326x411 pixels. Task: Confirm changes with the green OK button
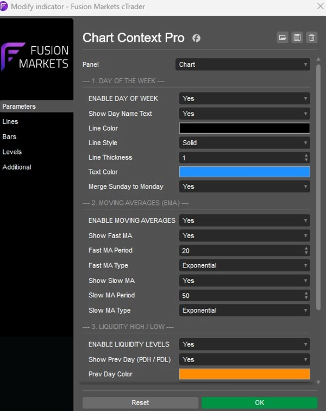[x=259, y=403]
